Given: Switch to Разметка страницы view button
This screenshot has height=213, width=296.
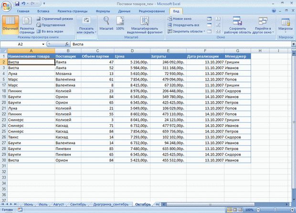Looking at the screenshot, I should tap(27, 25).
